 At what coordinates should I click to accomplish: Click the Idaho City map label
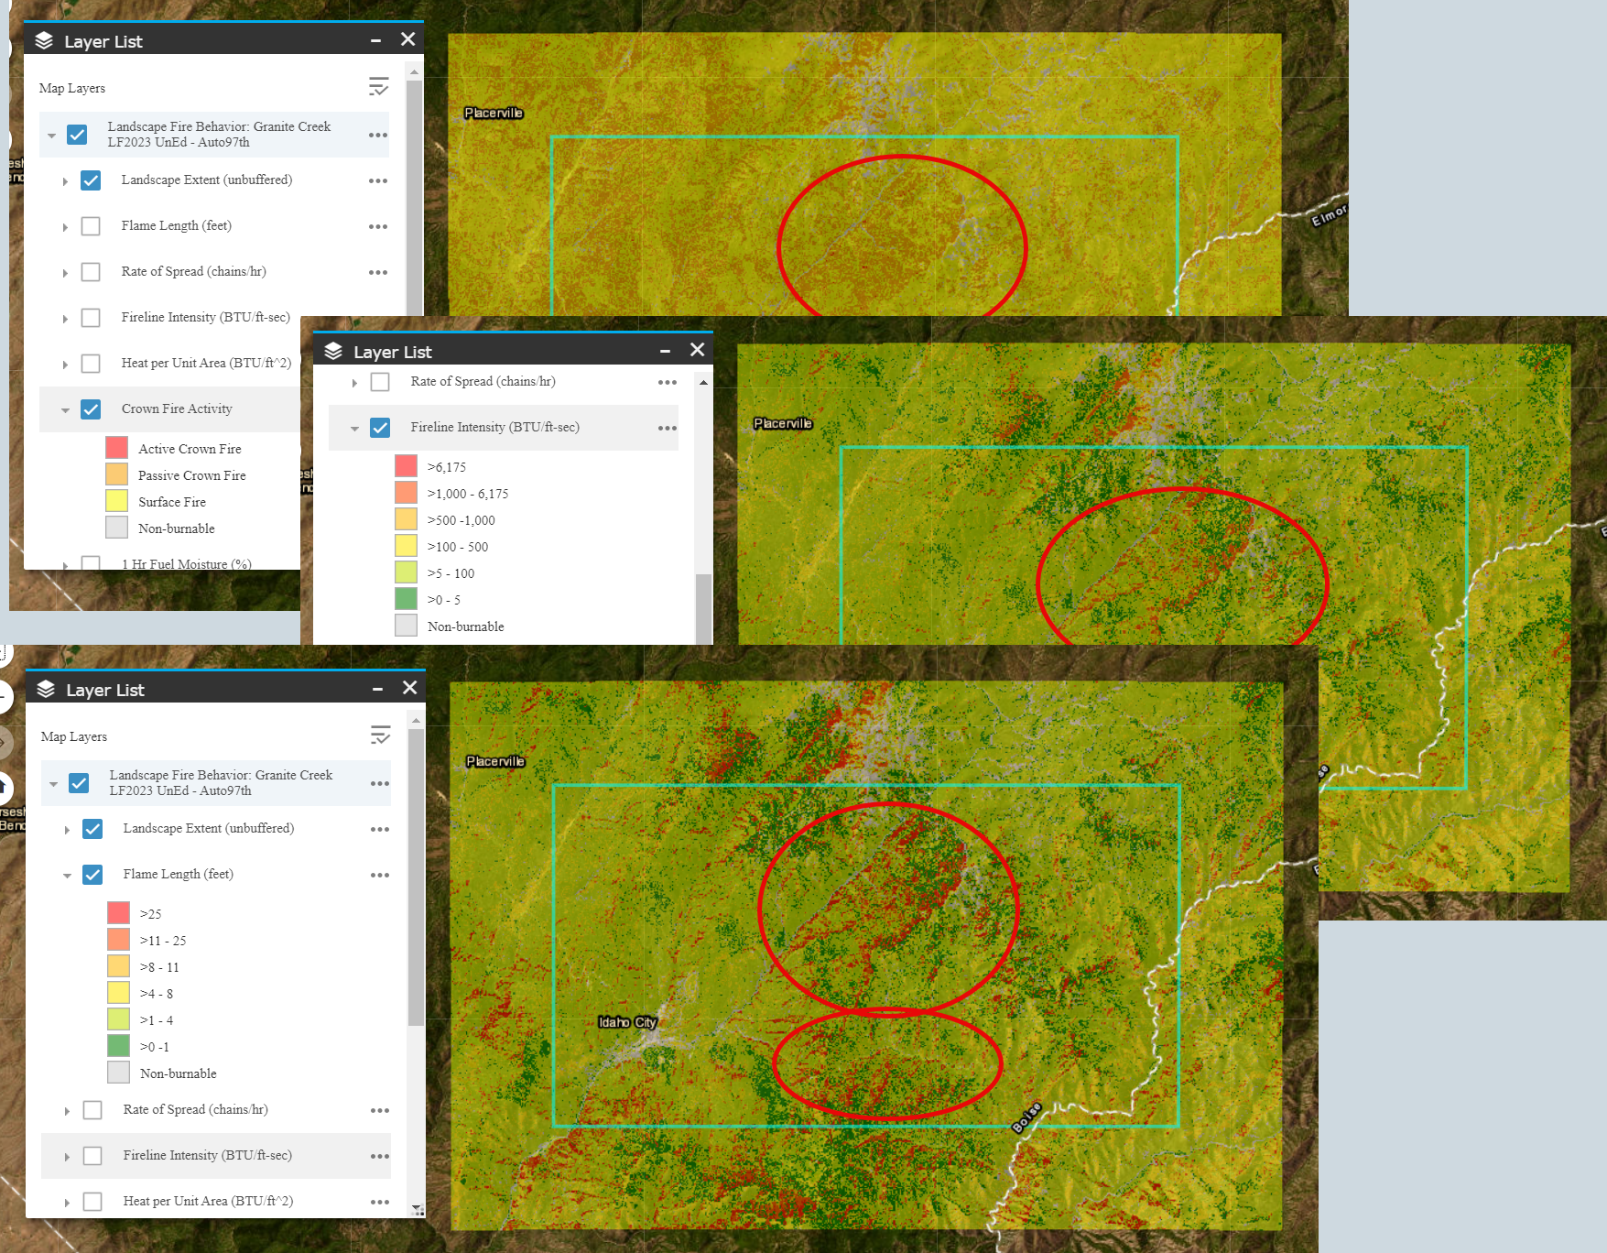627,1022
